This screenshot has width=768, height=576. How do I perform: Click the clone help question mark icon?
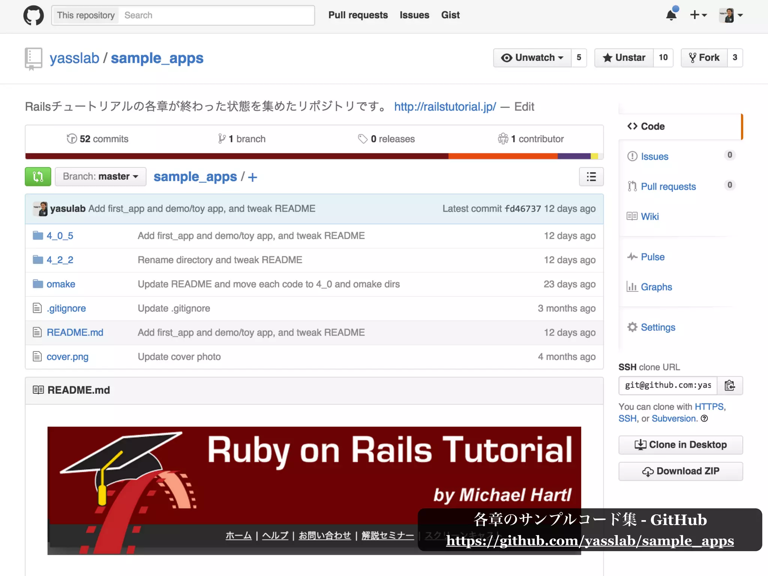coord(705,418)
